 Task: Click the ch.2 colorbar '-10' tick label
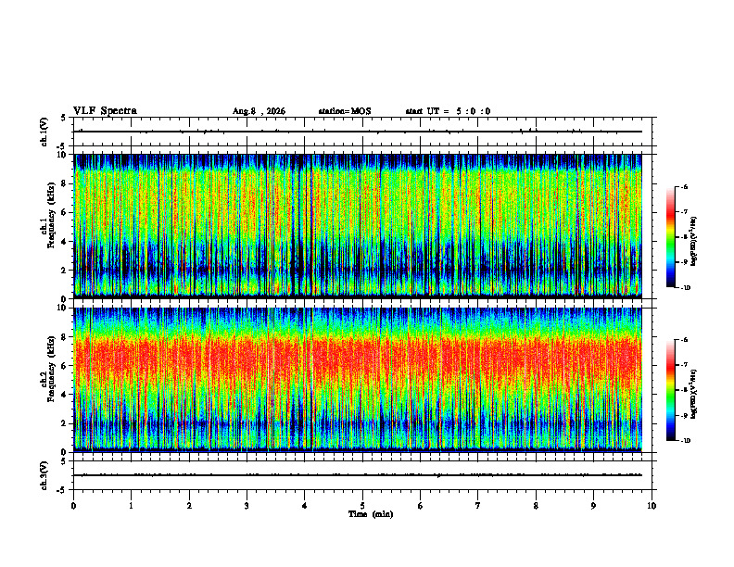(686, 441)
